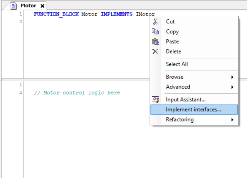Open Input Assistant from the context menu
The height and width of the screenshot is (178, 247).
pyautogui.click(x=194, y=99)
